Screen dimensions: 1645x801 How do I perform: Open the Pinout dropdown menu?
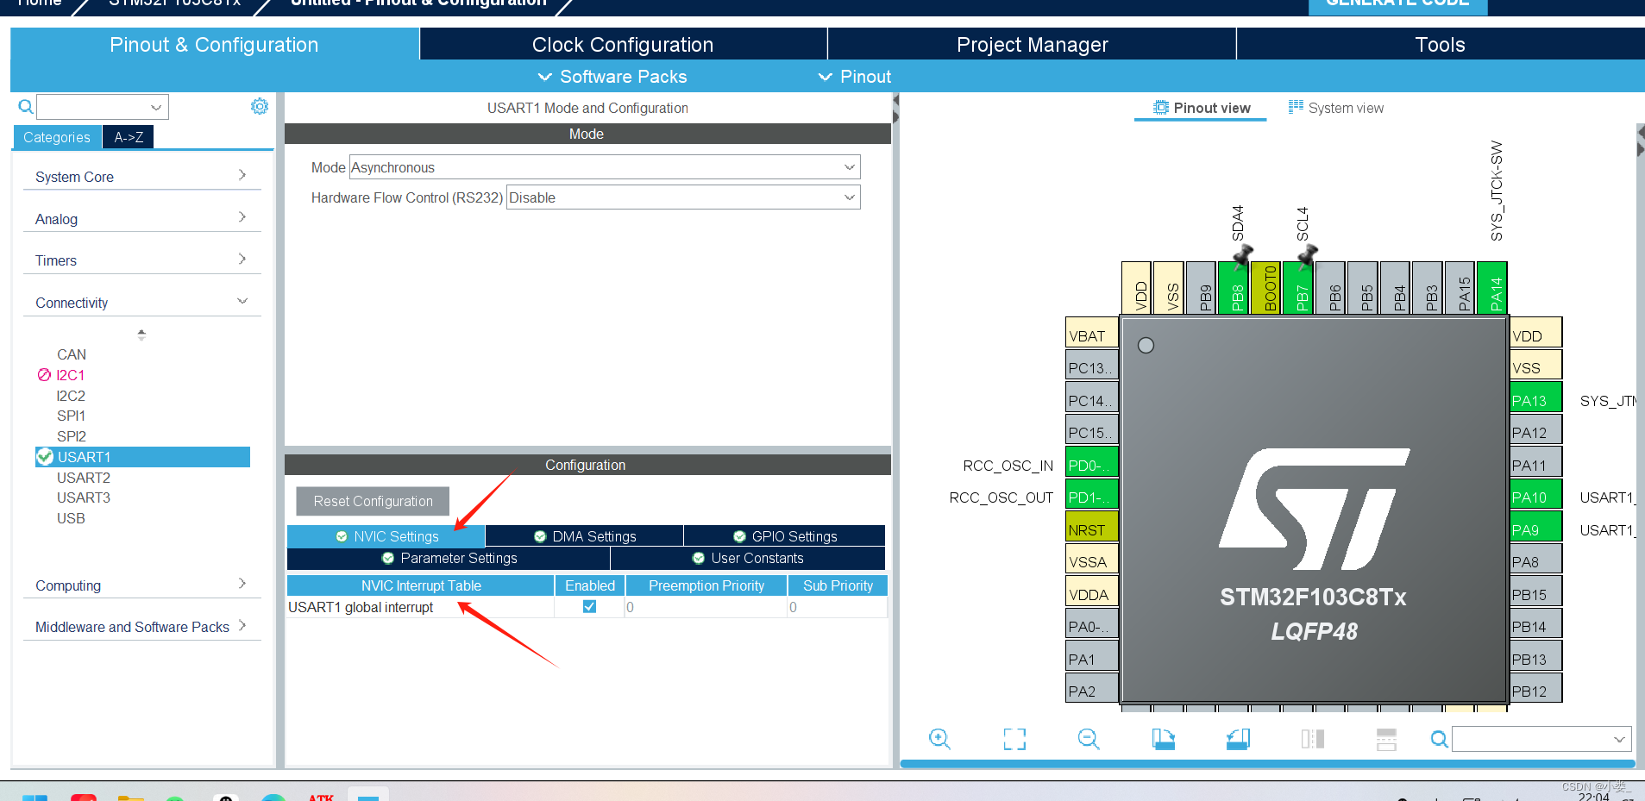pyautogui.click(x=855, y=77)
